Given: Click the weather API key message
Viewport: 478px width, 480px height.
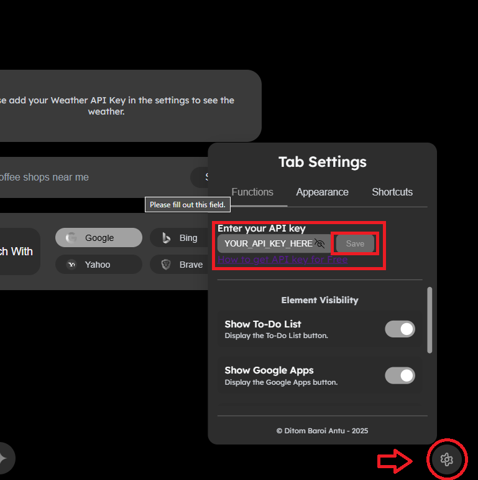Looking at the screenshot, I should 117,106.
